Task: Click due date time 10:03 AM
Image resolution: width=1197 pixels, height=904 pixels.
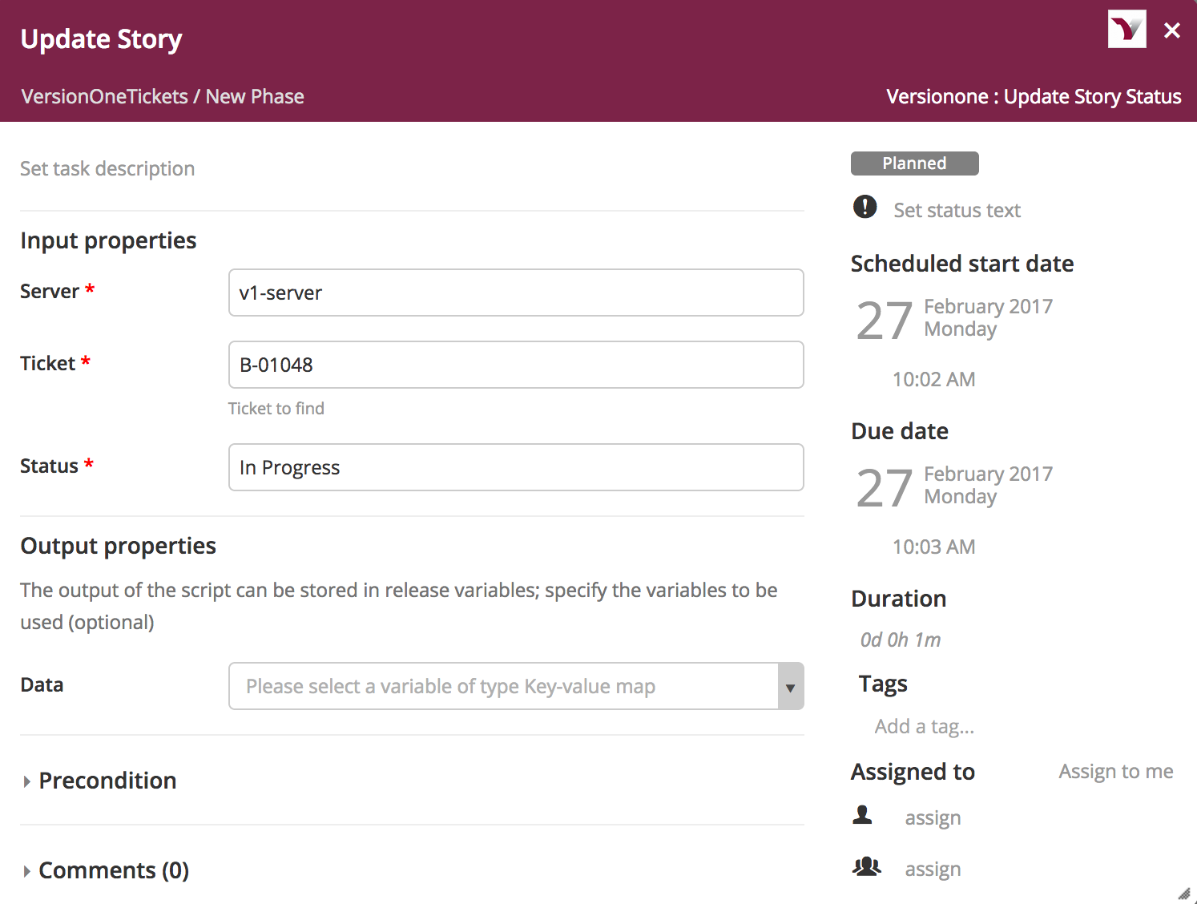Action: click(x=933, y=547)
